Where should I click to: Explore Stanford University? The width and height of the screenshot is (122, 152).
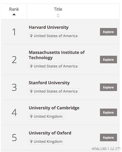[x=108, y=87]
